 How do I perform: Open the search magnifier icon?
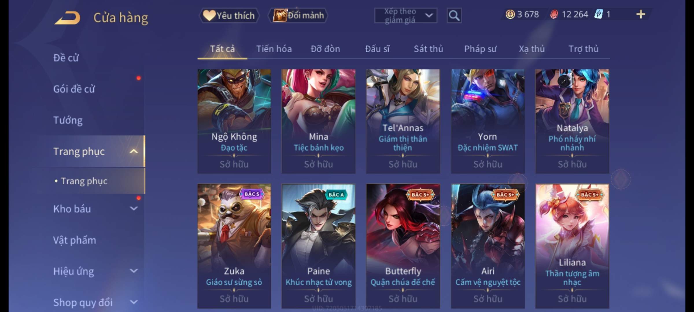454,16
